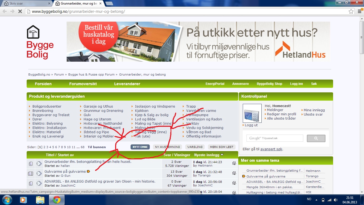The image size is (364, 205).
Task: Switch to the Skriv svar tab
Action: (26, 3)
